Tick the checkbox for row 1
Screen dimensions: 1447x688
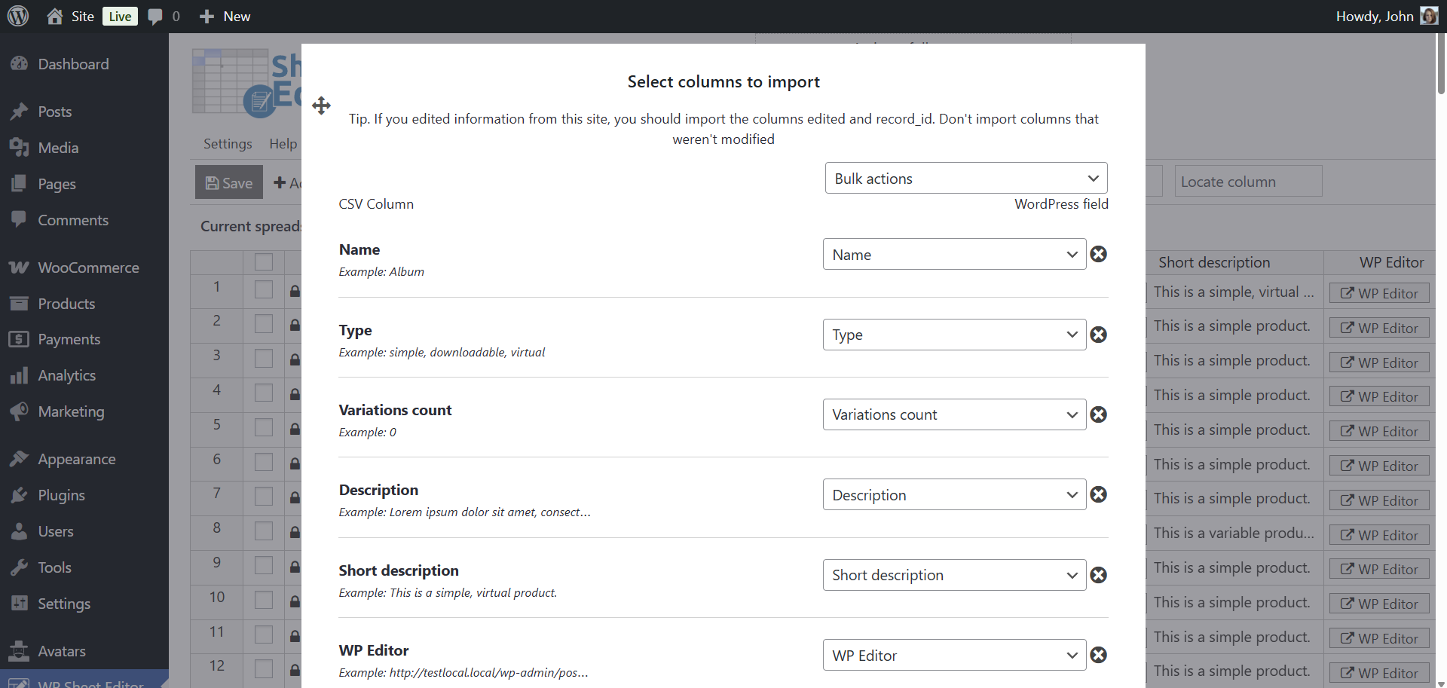[264, 289]
